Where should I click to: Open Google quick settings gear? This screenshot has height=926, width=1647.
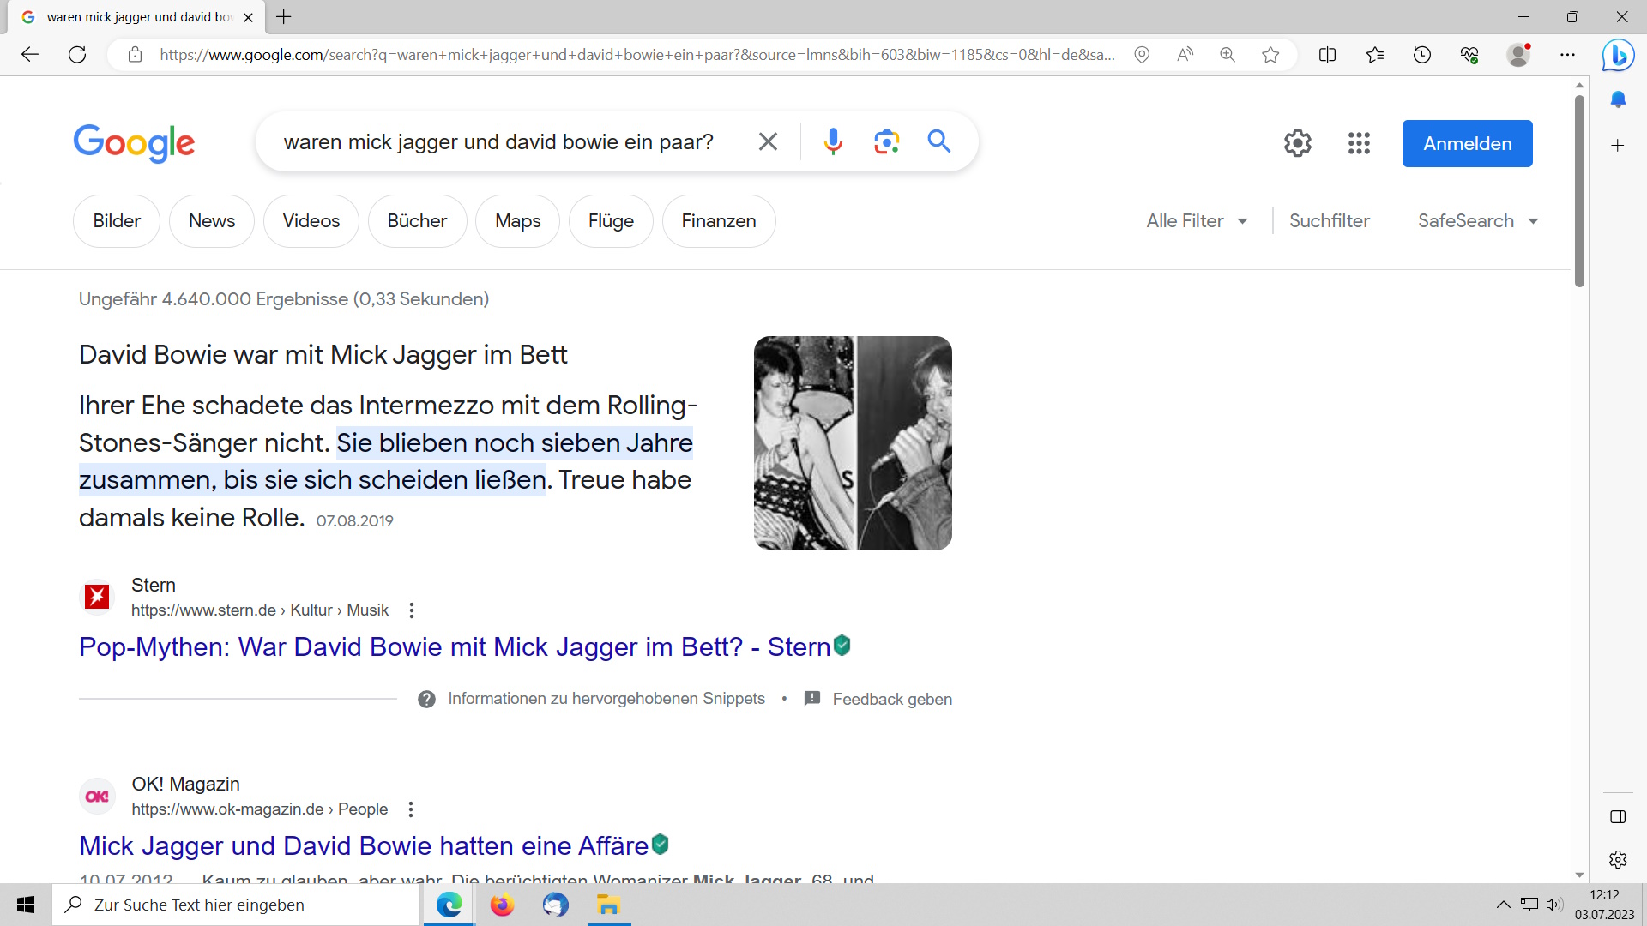[x=1297, y=143]
